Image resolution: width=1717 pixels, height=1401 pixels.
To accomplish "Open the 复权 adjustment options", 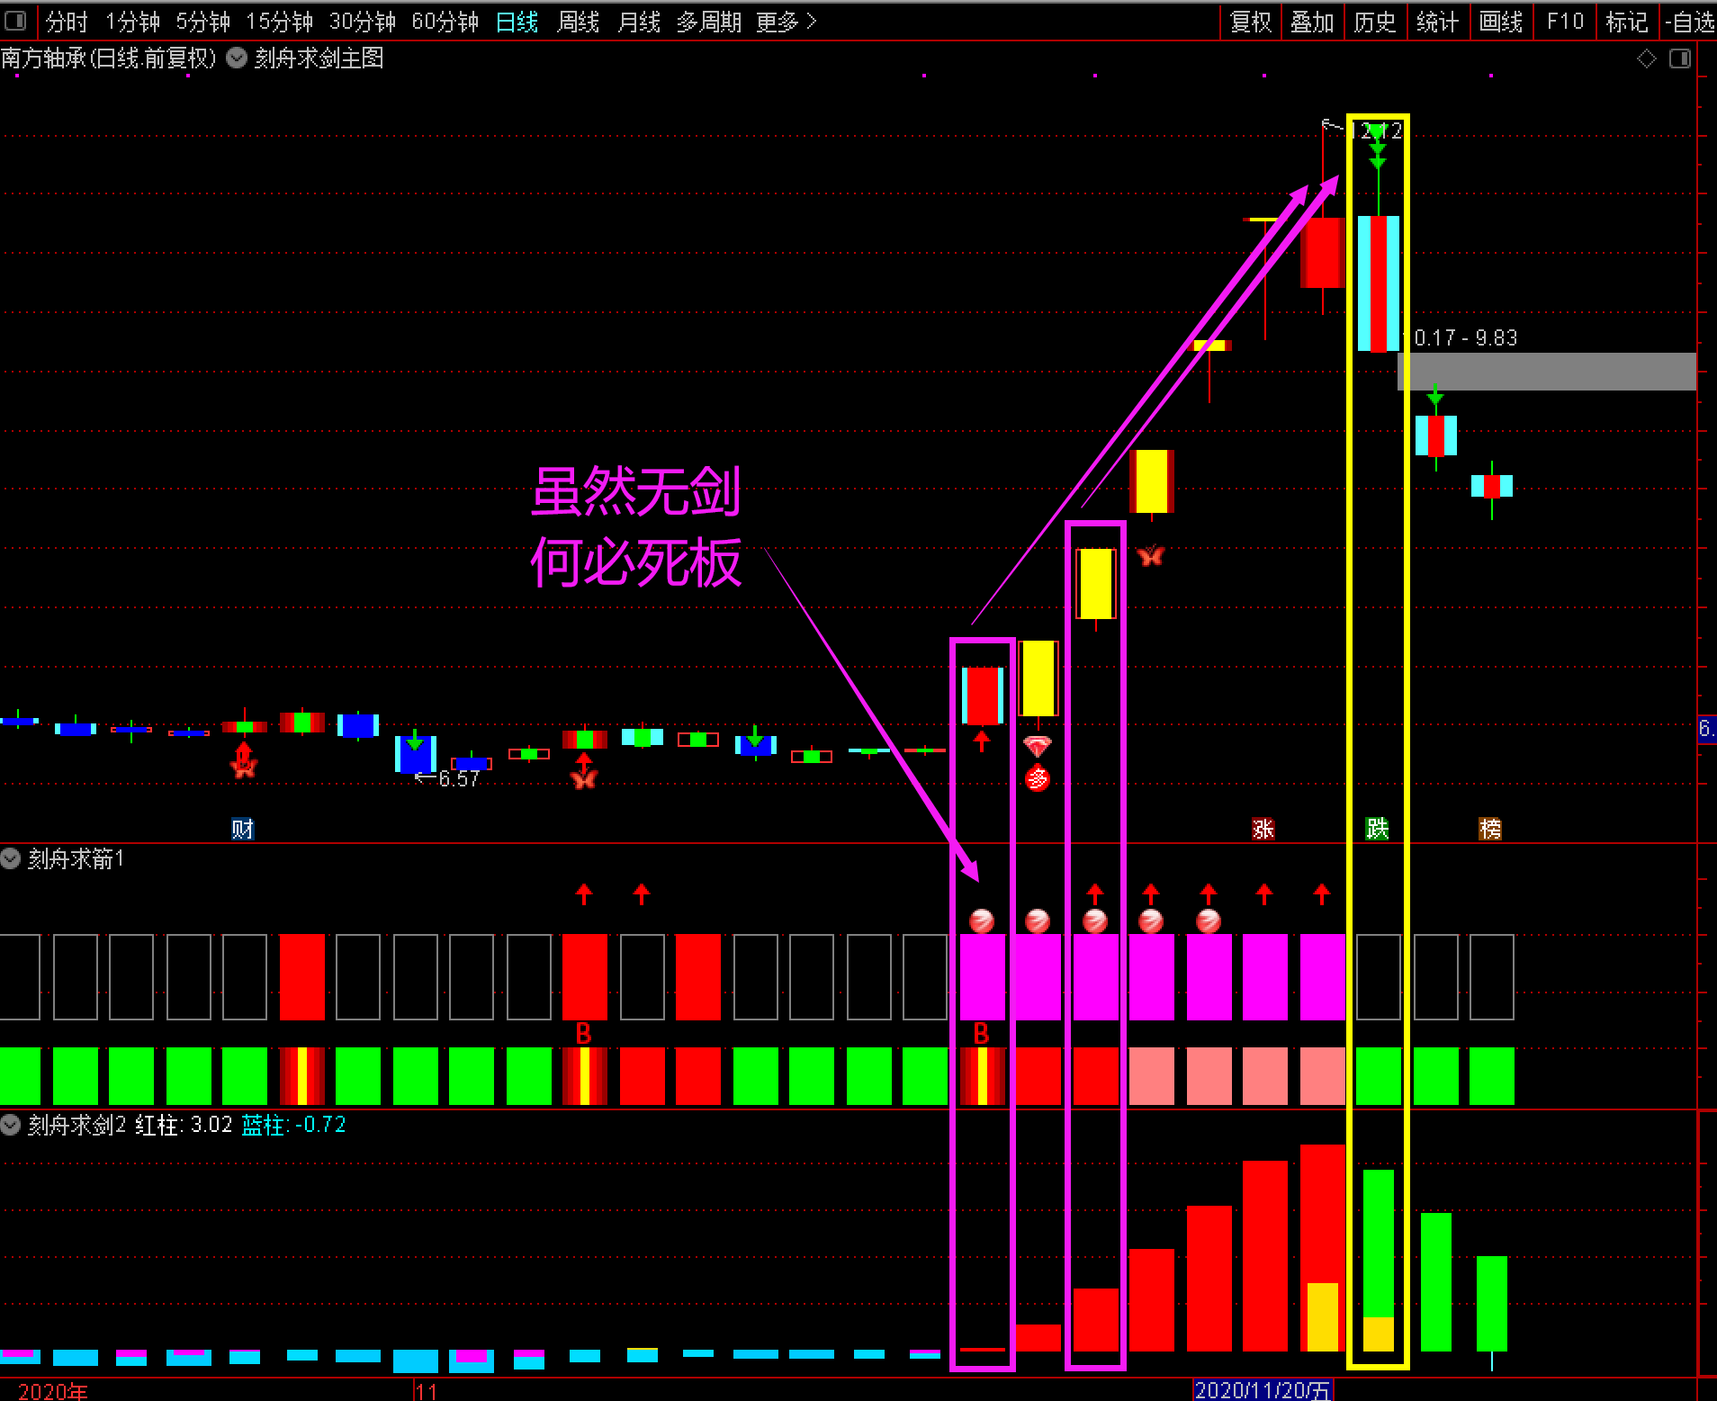I will [x=1250, y=21].
